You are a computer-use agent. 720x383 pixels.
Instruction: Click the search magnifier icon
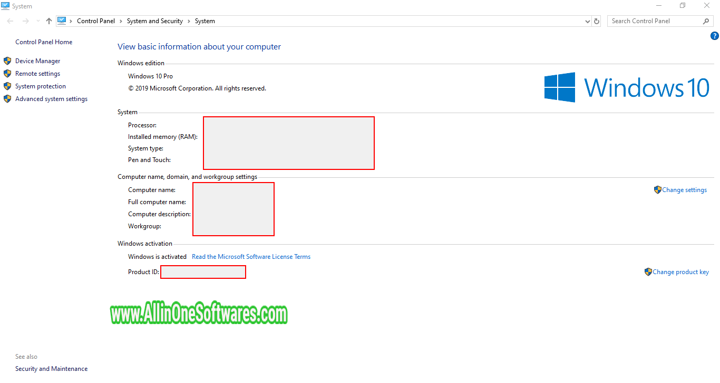point(706,21)
